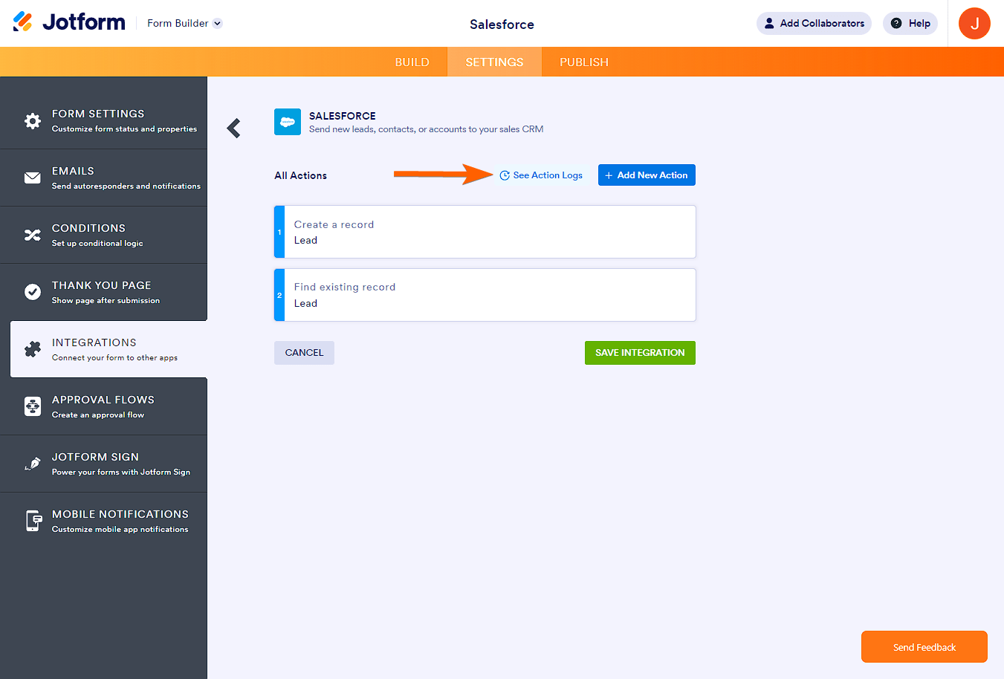The height and width of the screenshot is (679, 1004).
Task: Select the Emails envelope icon
Action: coord(33,178)
